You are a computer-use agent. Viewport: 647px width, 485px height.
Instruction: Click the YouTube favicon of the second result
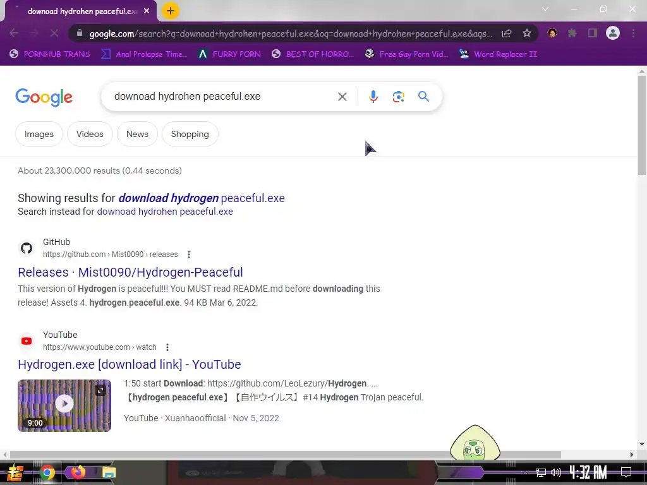click(27, 341)
